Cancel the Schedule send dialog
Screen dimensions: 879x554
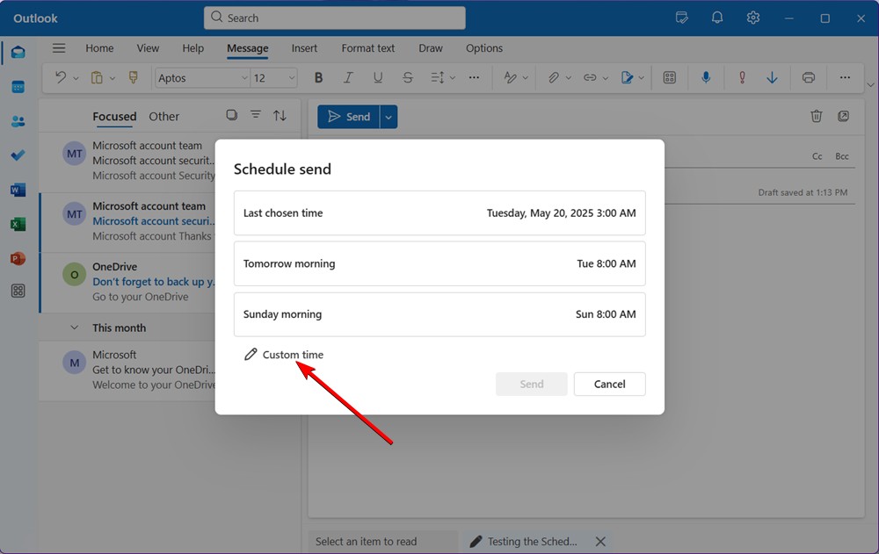(x=609, y=384)
